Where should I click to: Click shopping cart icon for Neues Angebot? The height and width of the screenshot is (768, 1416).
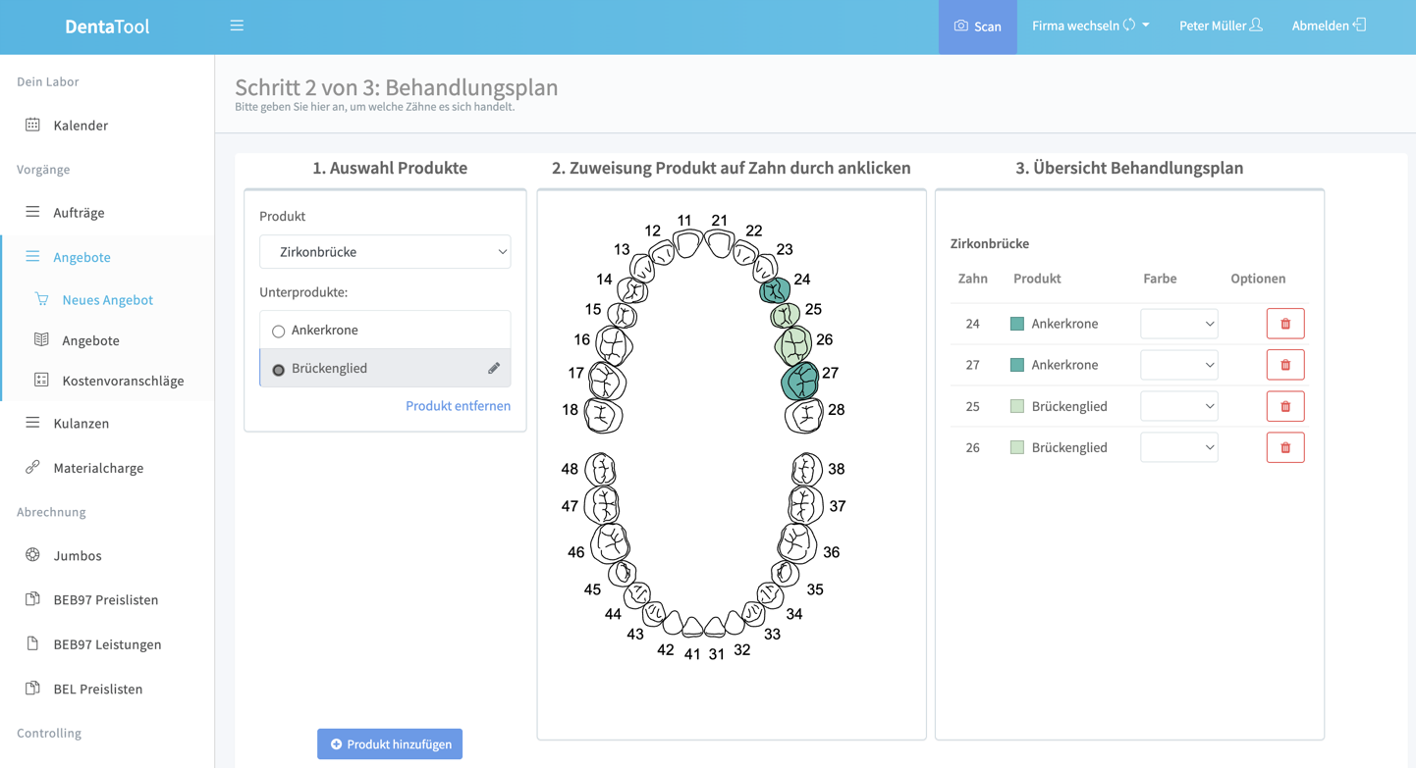point(41,299)
